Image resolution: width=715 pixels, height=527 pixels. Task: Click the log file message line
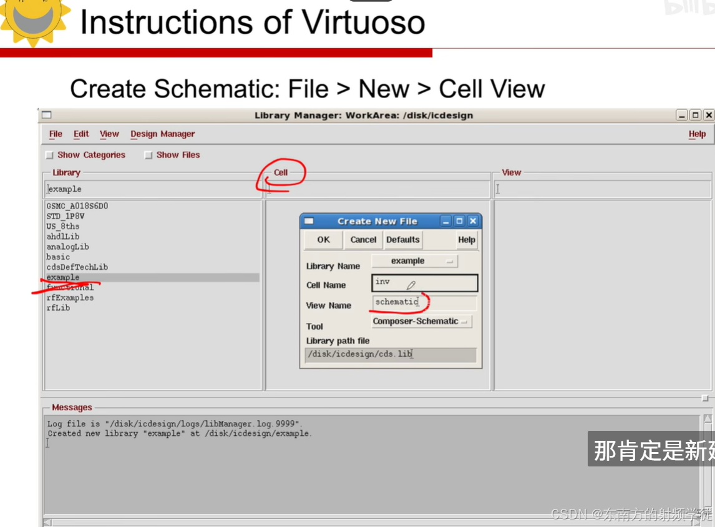tap(175, 423)
